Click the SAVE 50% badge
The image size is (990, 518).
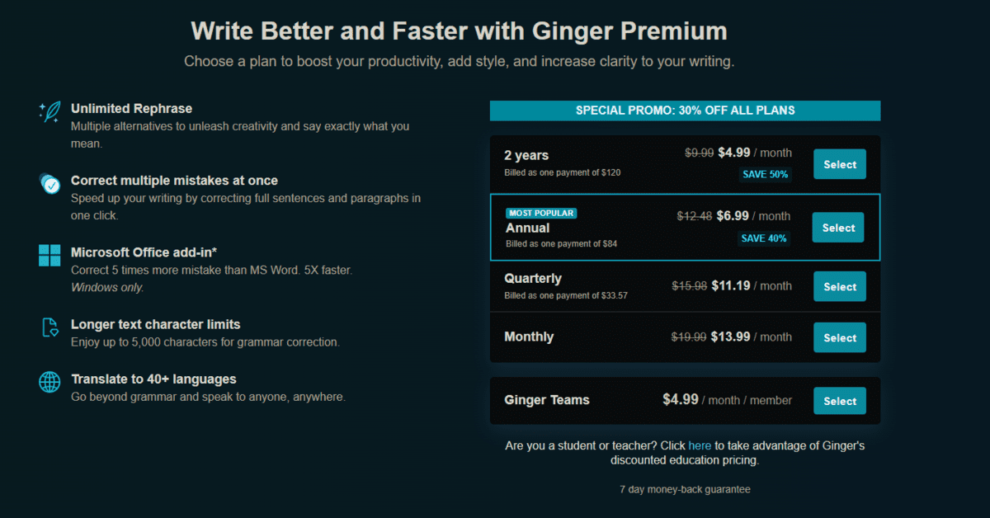(x=765, y=174)
